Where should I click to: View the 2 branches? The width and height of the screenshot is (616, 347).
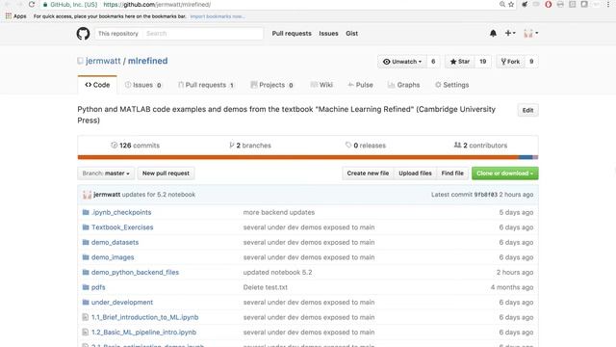click(250, 146)
